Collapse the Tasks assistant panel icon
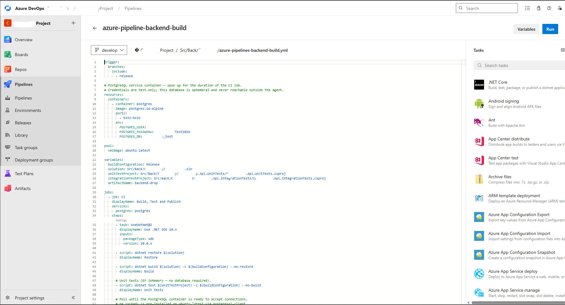The width and height of the screenshot is (565, 305). click(x=563, y=50)
